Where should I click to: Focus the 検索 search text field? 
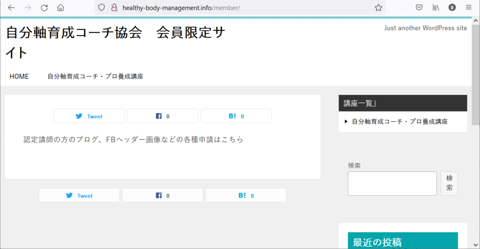pos(392,183)
